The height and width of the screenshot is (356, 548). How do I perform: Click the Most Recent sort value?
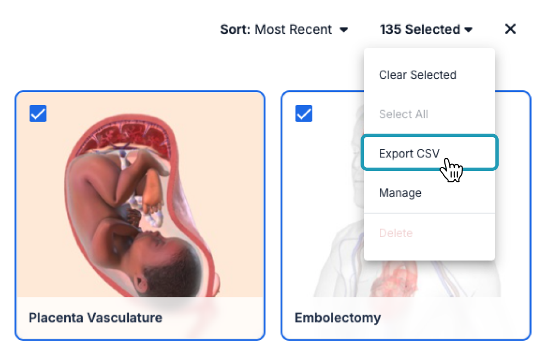coord(293,30)
